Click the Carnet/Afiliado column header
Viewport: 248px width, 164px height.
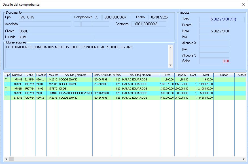coord(102,75)
